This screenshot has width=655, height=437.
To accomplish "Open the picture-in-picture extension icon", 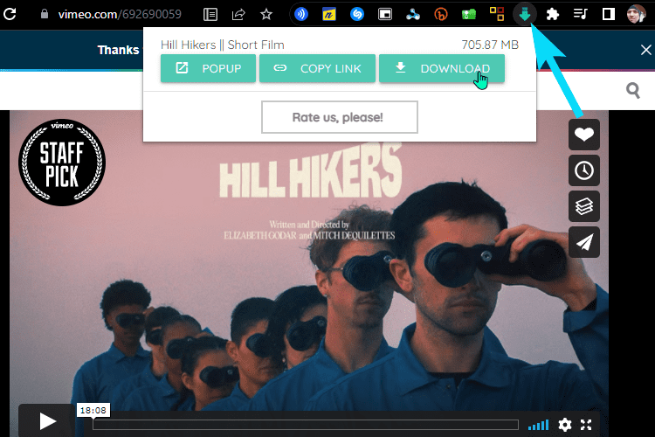I will (385, 15).
